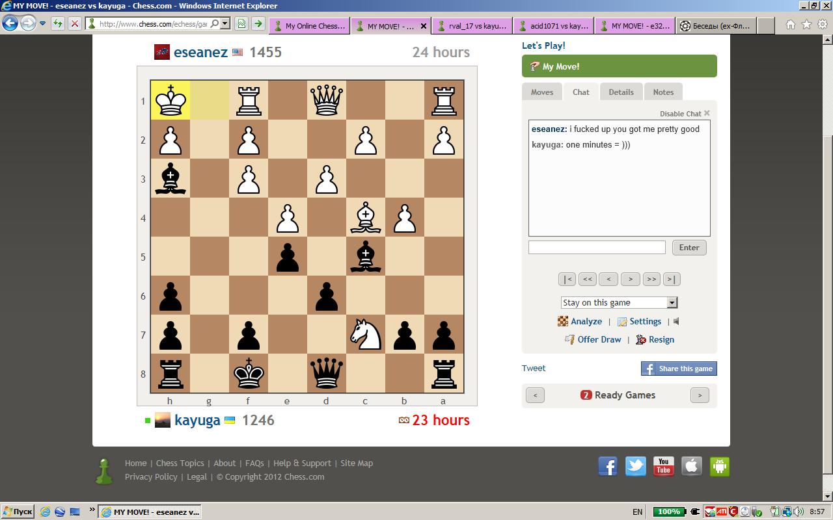Click the Analyze board icon
The image size is (833, 520).
(x=563, y=321)
